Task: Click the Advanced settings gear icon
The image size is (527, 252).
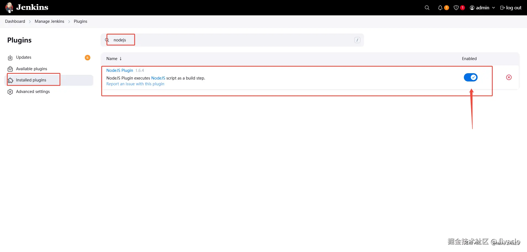Action: pyautogui.click(x=10, y=92)
